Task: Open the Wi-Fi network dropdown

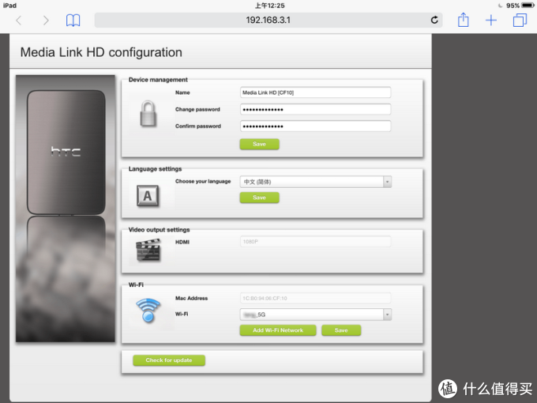Action: tap(315, 314)
